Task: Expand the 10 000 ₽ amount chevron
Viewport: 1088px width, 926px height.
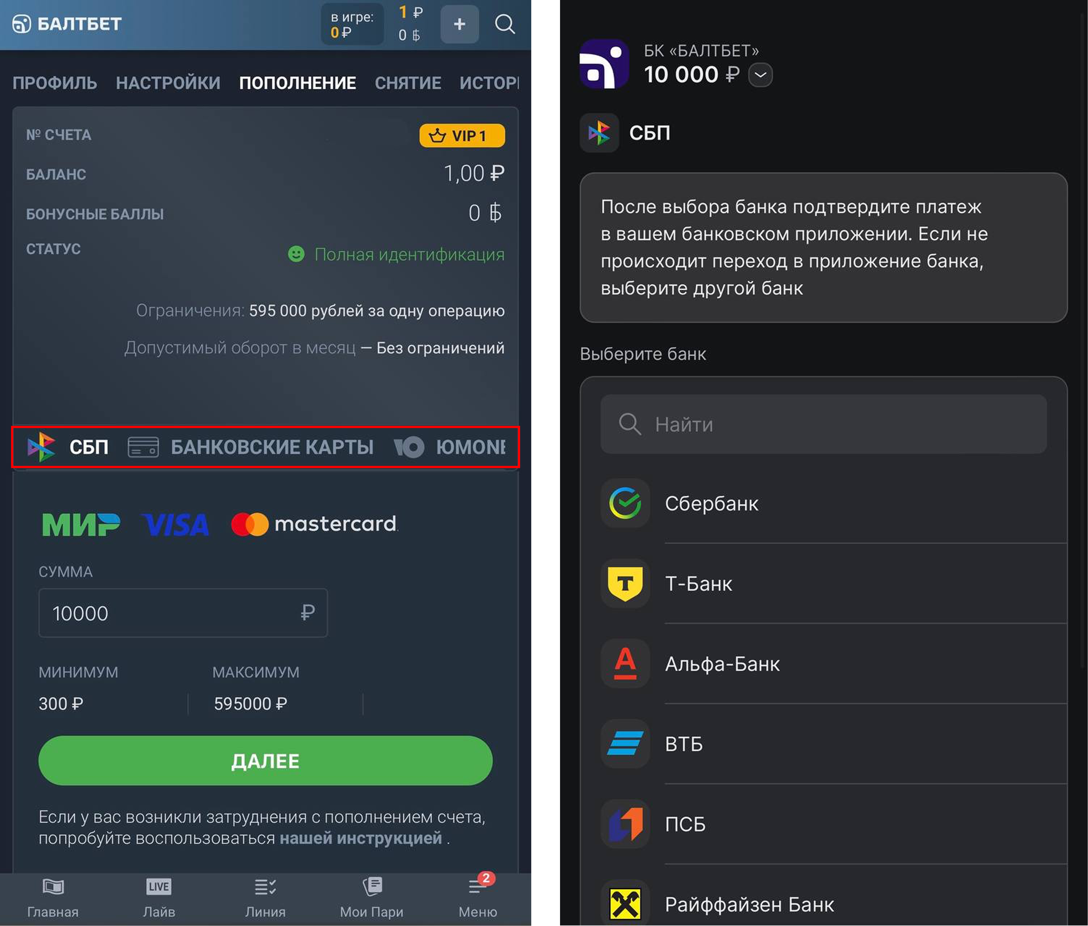Action: coord(760,75)
